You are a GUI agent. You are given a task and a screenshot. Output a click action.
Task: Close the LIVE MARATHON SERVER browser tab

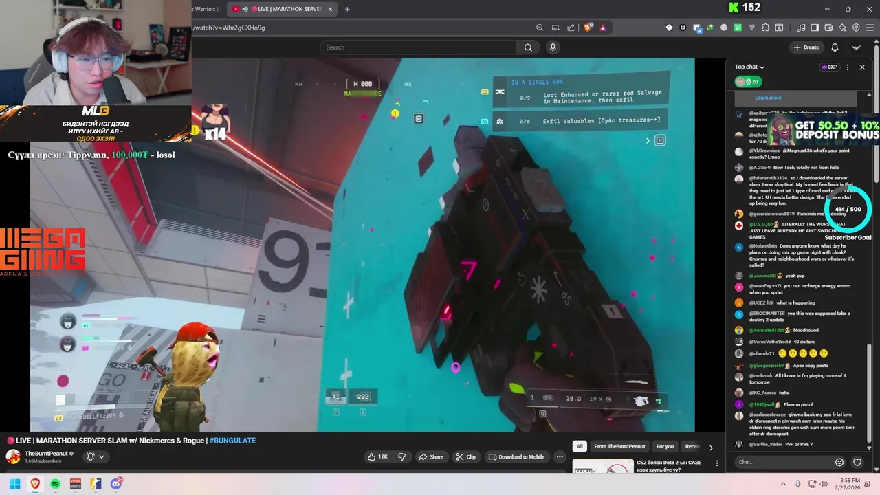coord(331,9)
